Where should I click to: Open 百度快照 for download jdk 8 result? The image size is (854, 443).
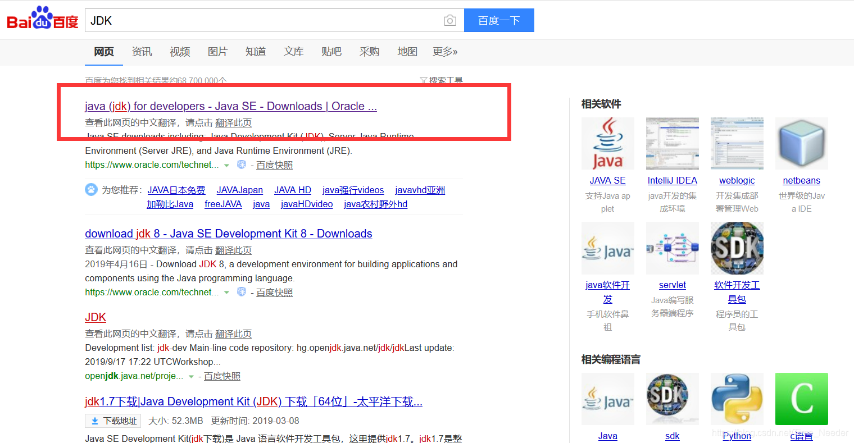pyautogui.click(x=274, y=293)
